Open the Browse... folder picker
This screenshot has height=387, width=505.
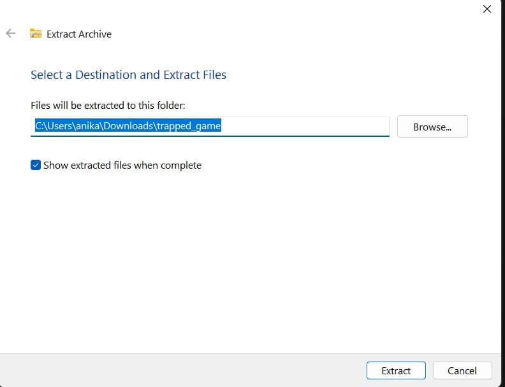[x=432, y=127]
